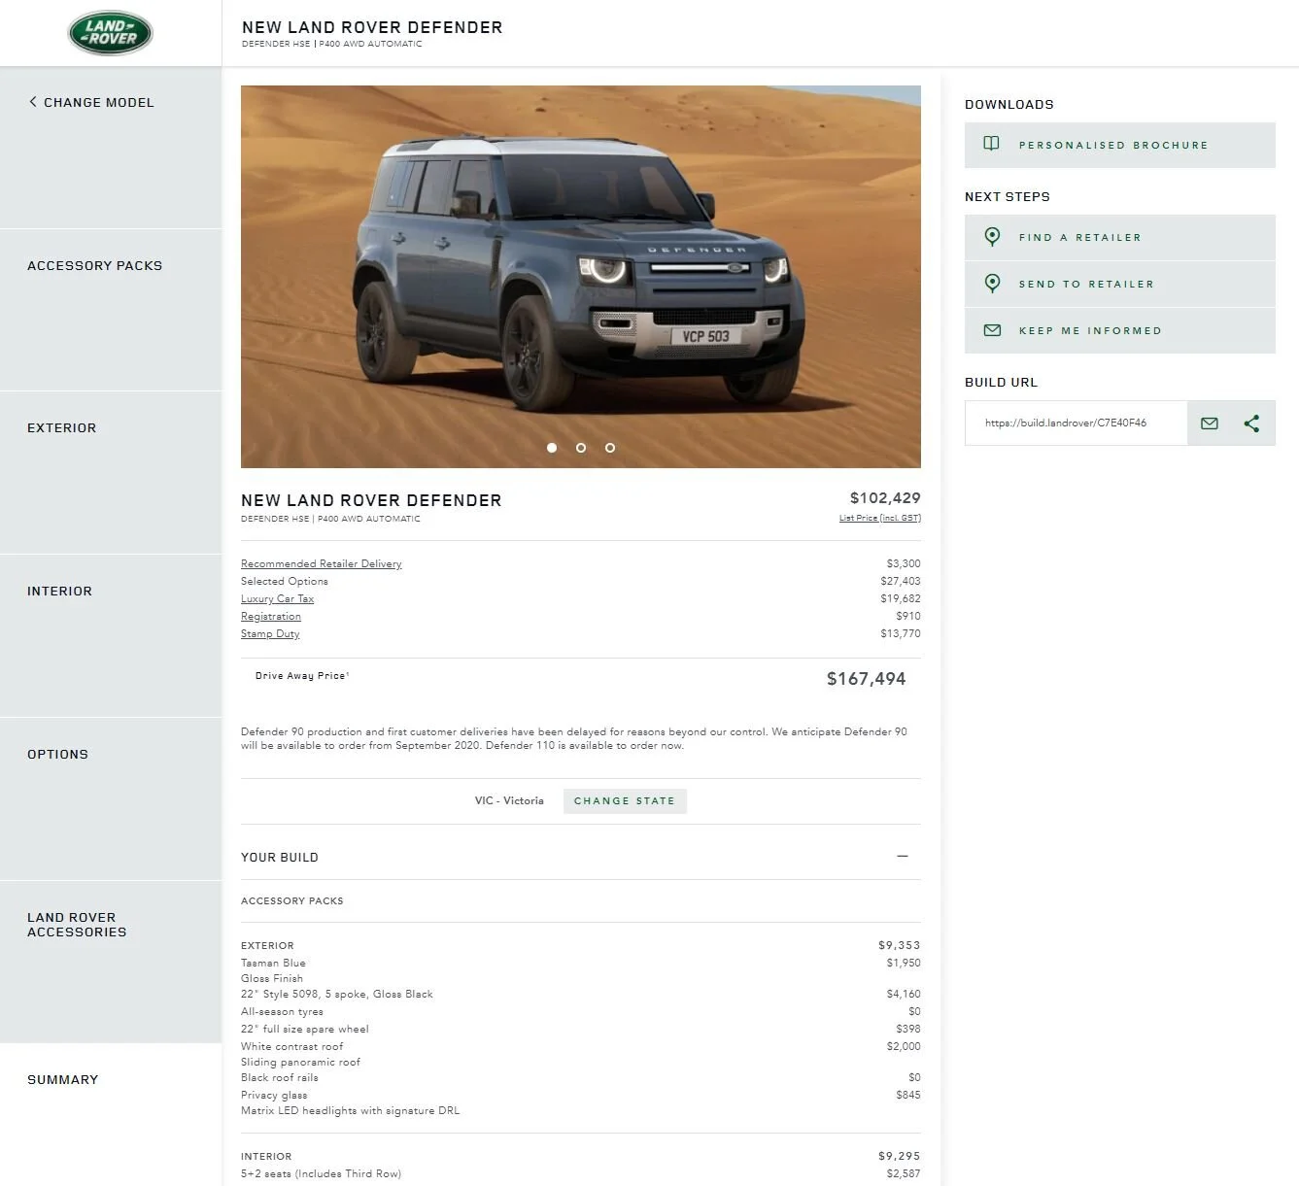Screen dimensions: 1299x1186
Task: Click the All-season tyres row
Action: coord(581,1011)
